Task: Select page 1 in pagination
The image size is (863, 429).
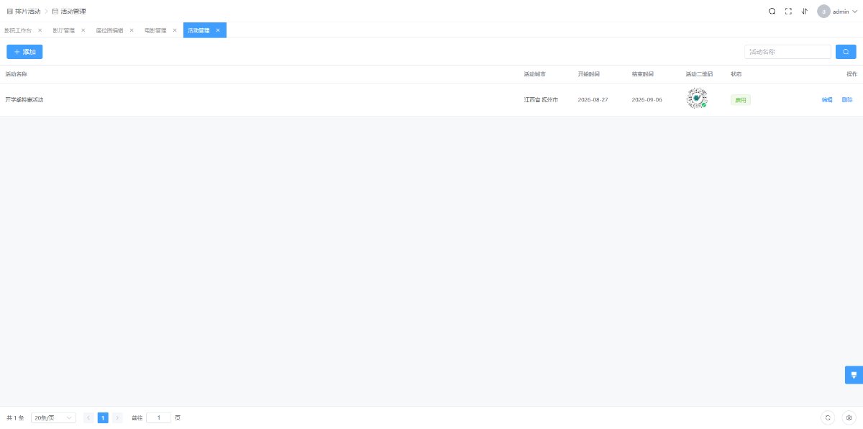Action: 103,417
